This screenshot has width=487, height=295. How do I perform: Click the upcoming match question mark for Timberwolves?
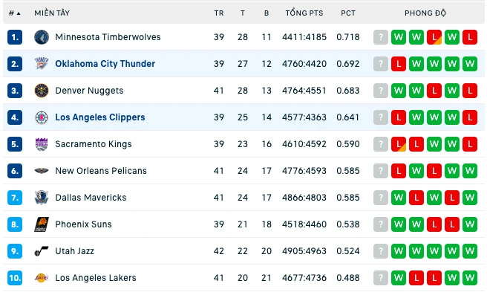(x=380, y=37)
